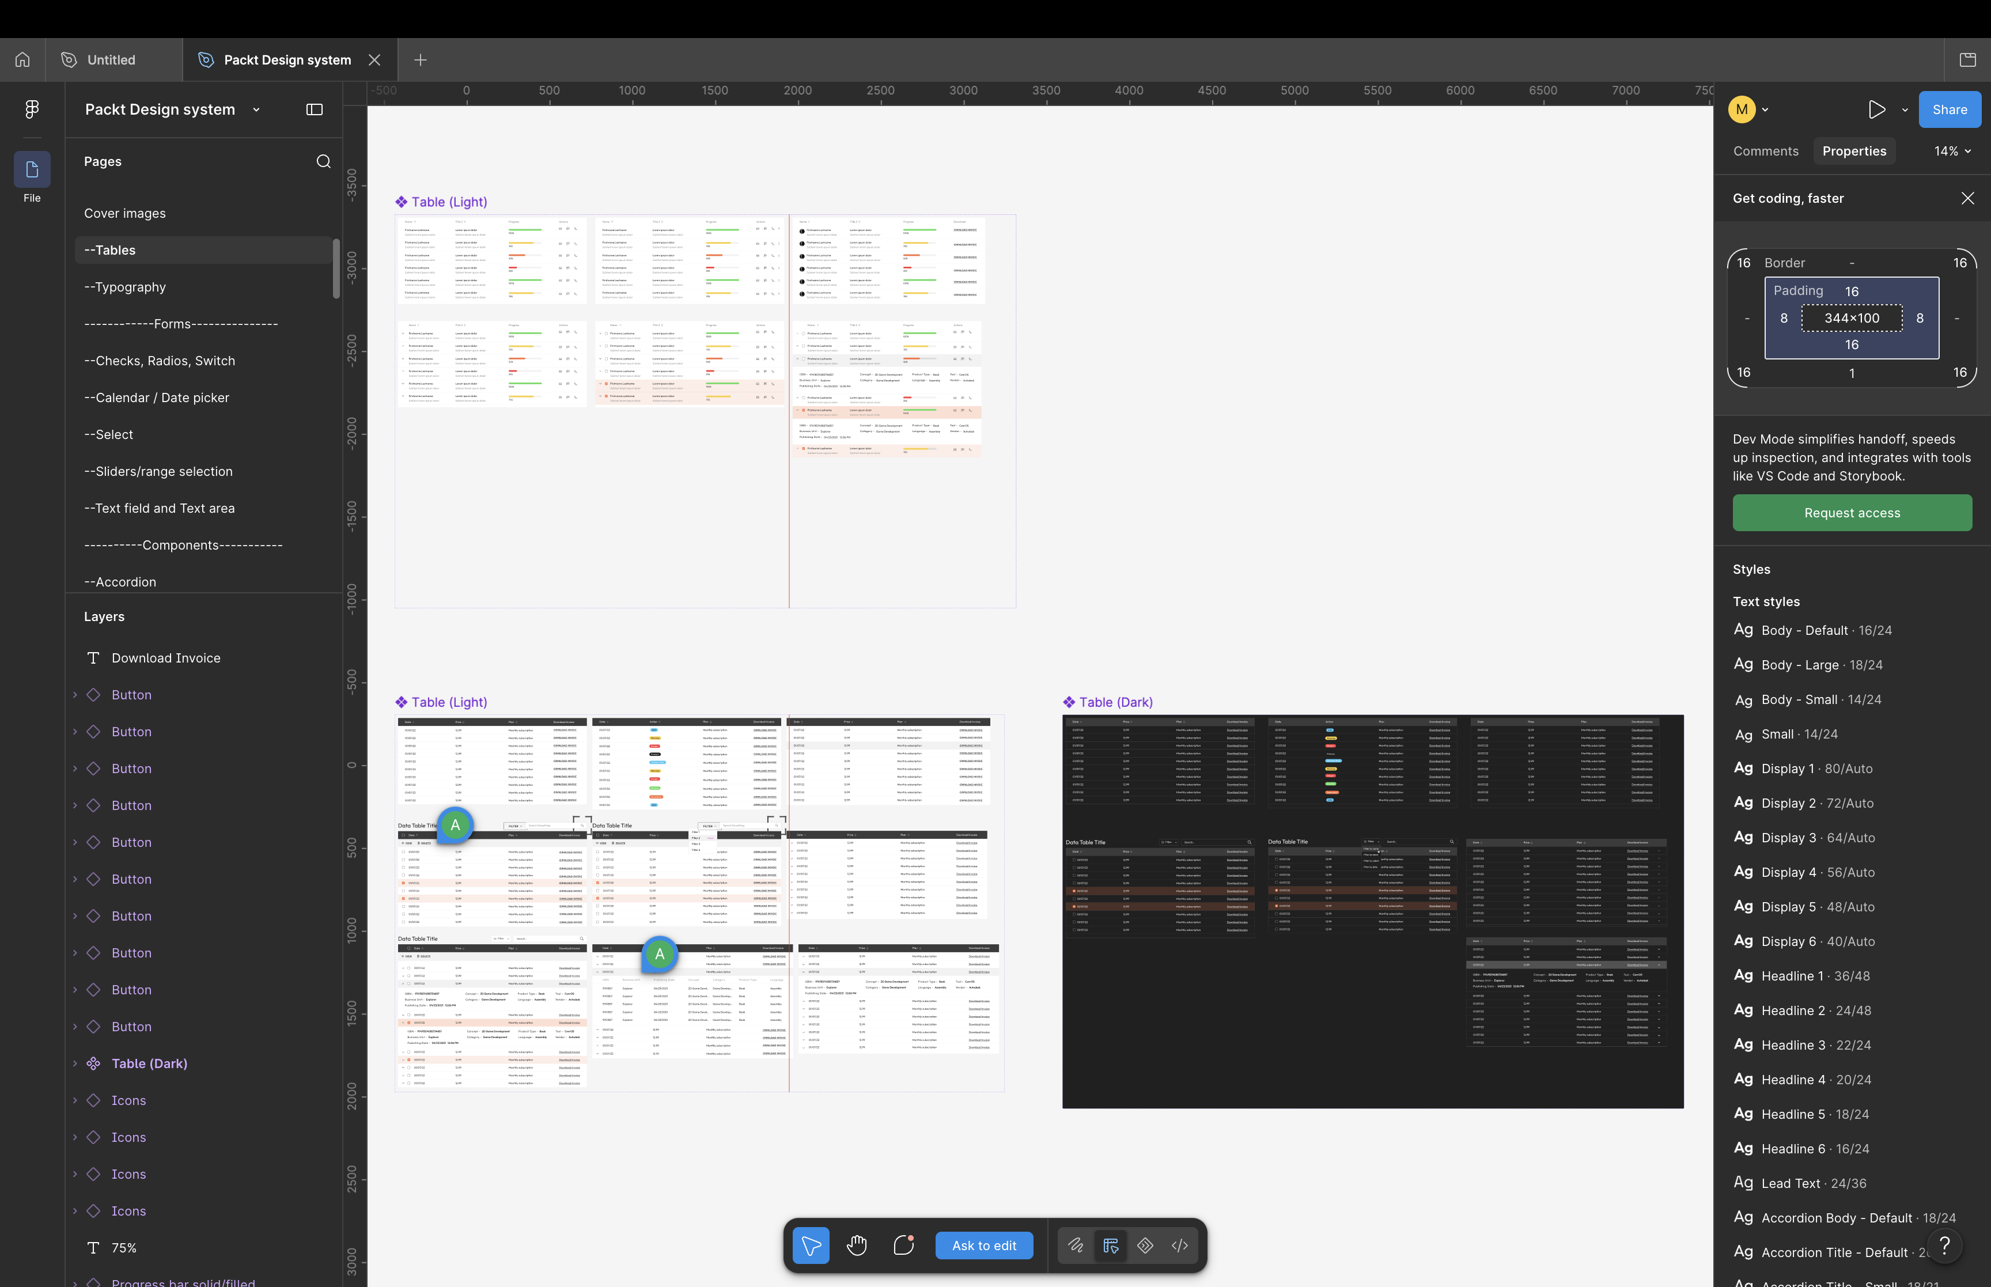Open the --Checks, Radios, Switch page

click(159, 360)
